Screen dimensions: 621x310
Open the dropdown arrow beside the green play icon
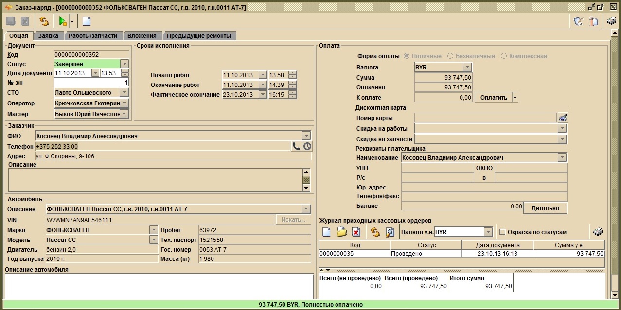pyautogui.click(x=72, y=21)
